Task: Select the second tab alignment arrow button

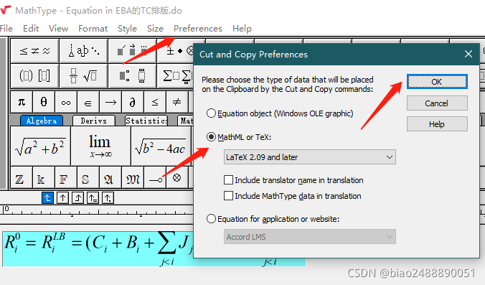Action: 62,197
